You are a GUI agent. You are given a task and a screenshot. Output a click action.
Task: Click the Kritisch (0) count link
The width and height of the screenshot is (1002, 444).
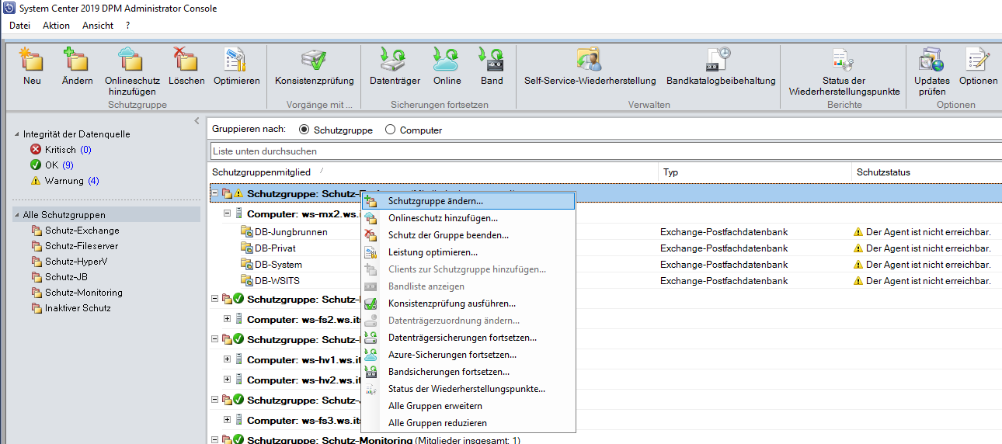pos(85,150)
